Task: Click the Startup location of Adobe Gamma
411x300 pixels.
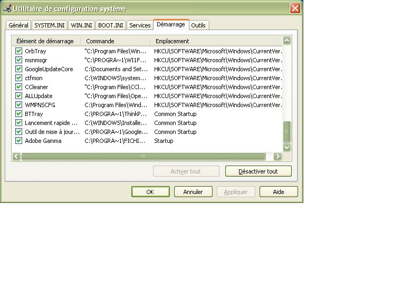Action: tap(164, 141)
